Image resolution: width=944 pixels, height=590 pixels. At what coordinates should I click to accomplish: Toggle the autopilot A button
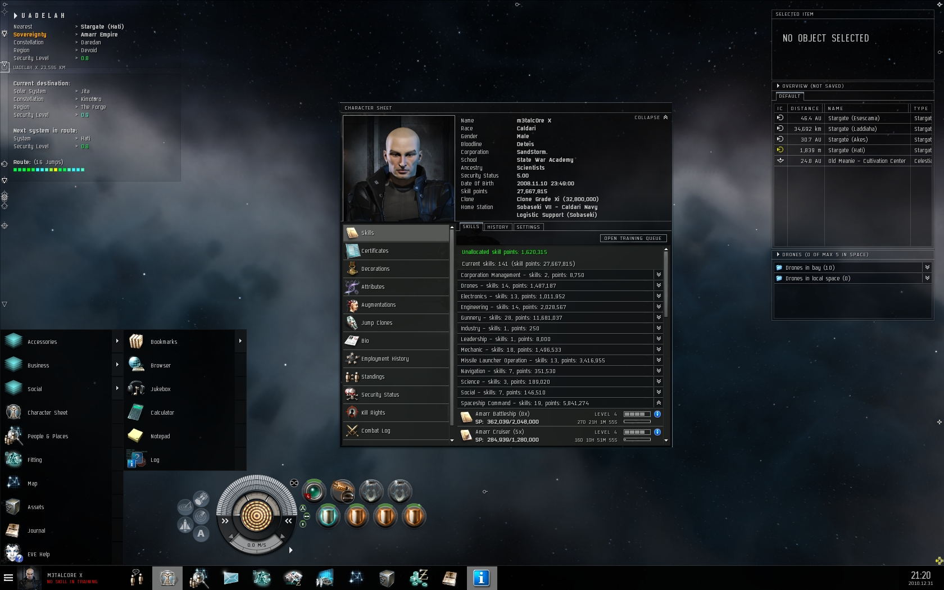201,534
